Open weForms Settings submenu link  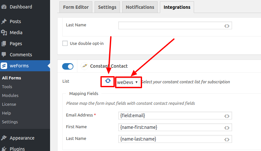click(x=10, y=122)
